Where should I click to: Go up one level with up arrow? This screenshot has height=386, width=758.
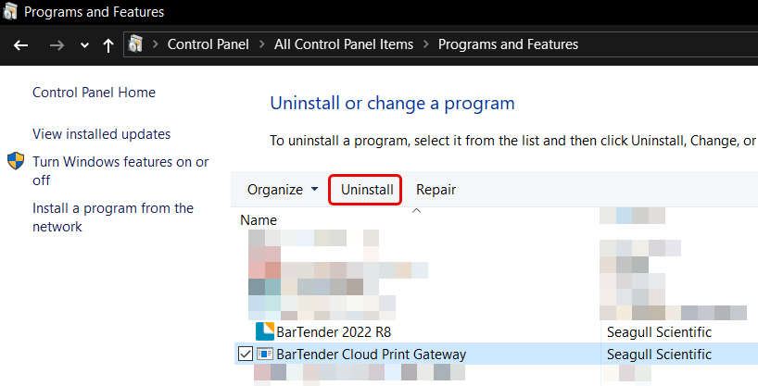tap(108, 45)
